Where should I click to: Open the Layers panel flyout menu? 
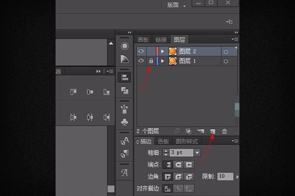(235, 39)
